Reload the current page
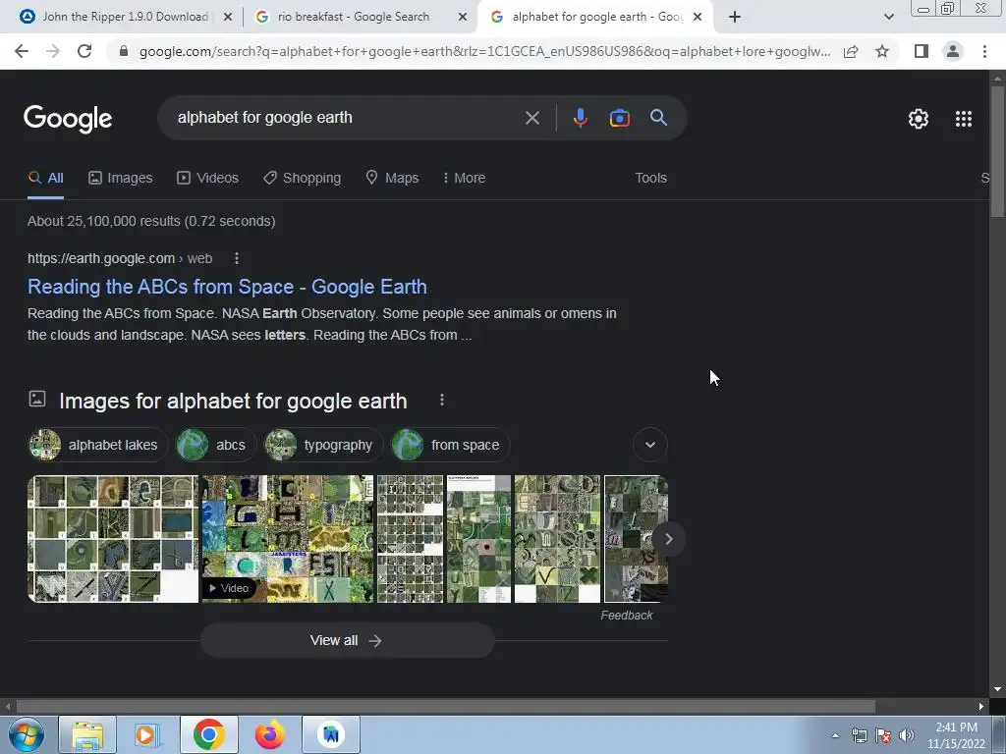1006x754 pixels. tap(84, 51)
